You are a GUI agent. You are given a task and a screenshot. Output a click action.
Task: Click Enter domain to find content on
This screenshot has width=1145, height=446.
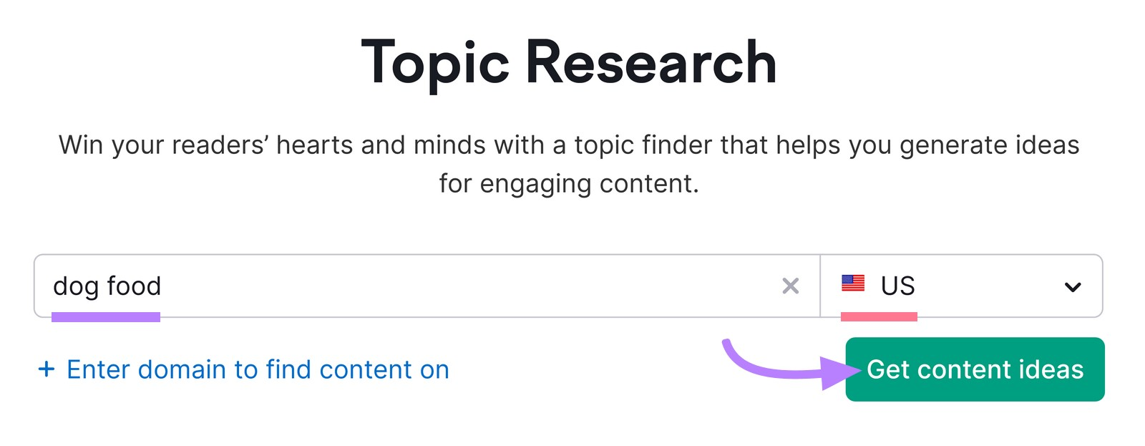(258, 369)
